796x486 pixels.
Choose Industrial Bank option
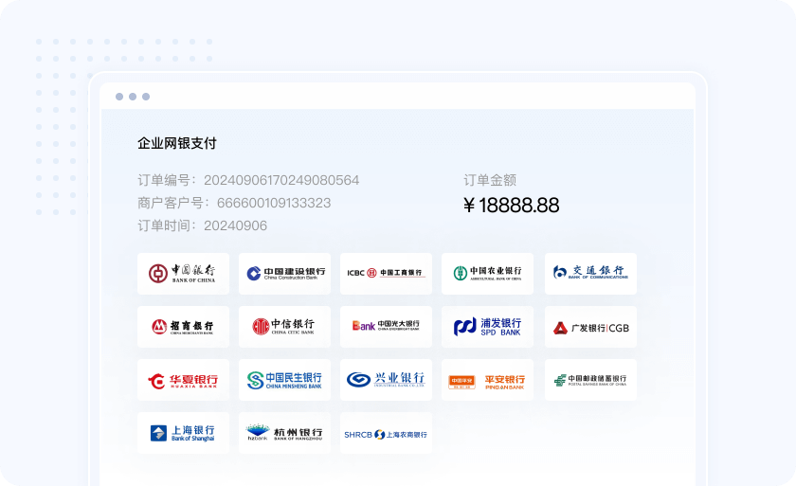tap(386, 380)
